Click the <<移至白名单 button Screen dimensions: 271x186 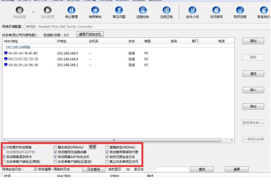tap(253, 139)
